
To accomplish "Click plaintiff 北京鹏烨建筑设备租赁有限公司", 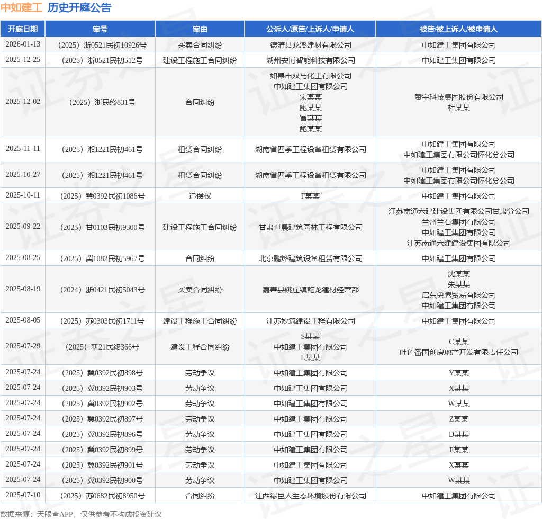I will click(310, 258).
